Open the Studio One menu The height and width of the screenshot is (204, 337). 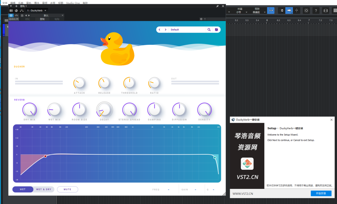pyautogui.click(x=73, y=3)
